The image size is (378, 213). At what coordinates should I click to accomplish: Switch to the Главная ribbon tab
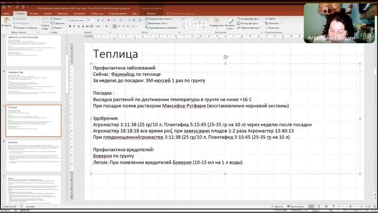[x=20, y=14]
